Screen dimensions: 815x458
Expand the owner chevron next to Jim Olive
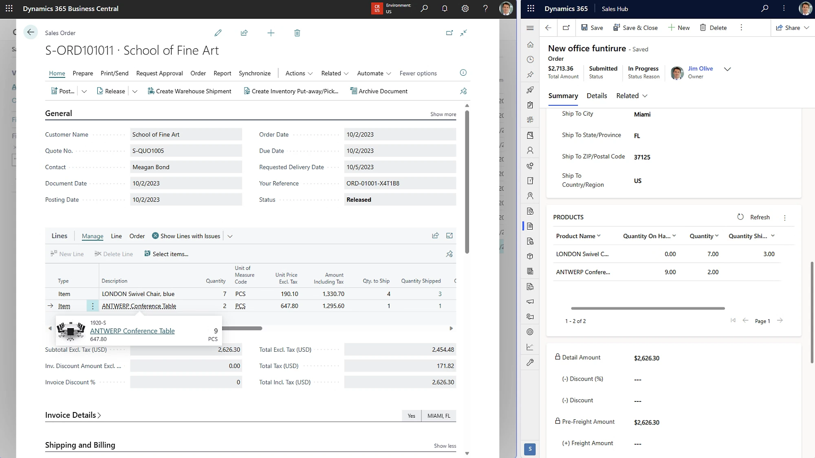point(728,69)
